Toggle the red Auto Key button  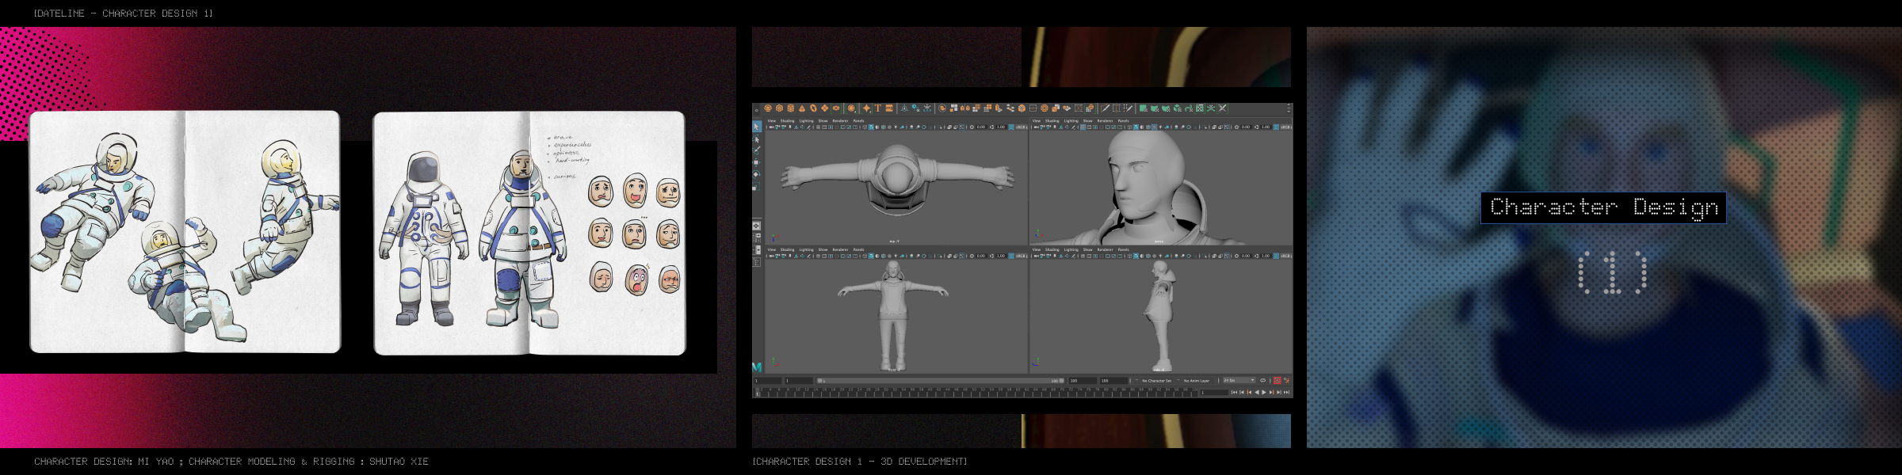click(x=1277, y=381)
